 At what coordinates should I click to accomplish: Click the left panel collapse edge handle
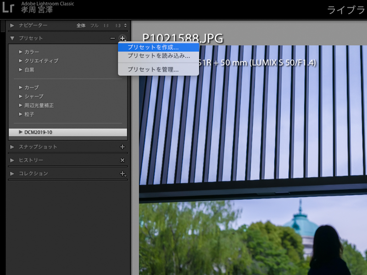coord(3,26)
